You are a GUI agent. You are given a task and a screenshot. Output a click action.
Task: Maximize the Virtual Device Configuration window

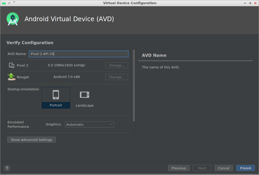click(x=250, y=3)
